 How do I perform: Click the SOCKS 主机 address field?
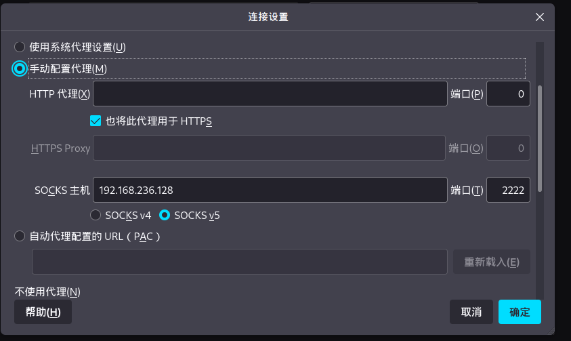click(x=270, y=190)
